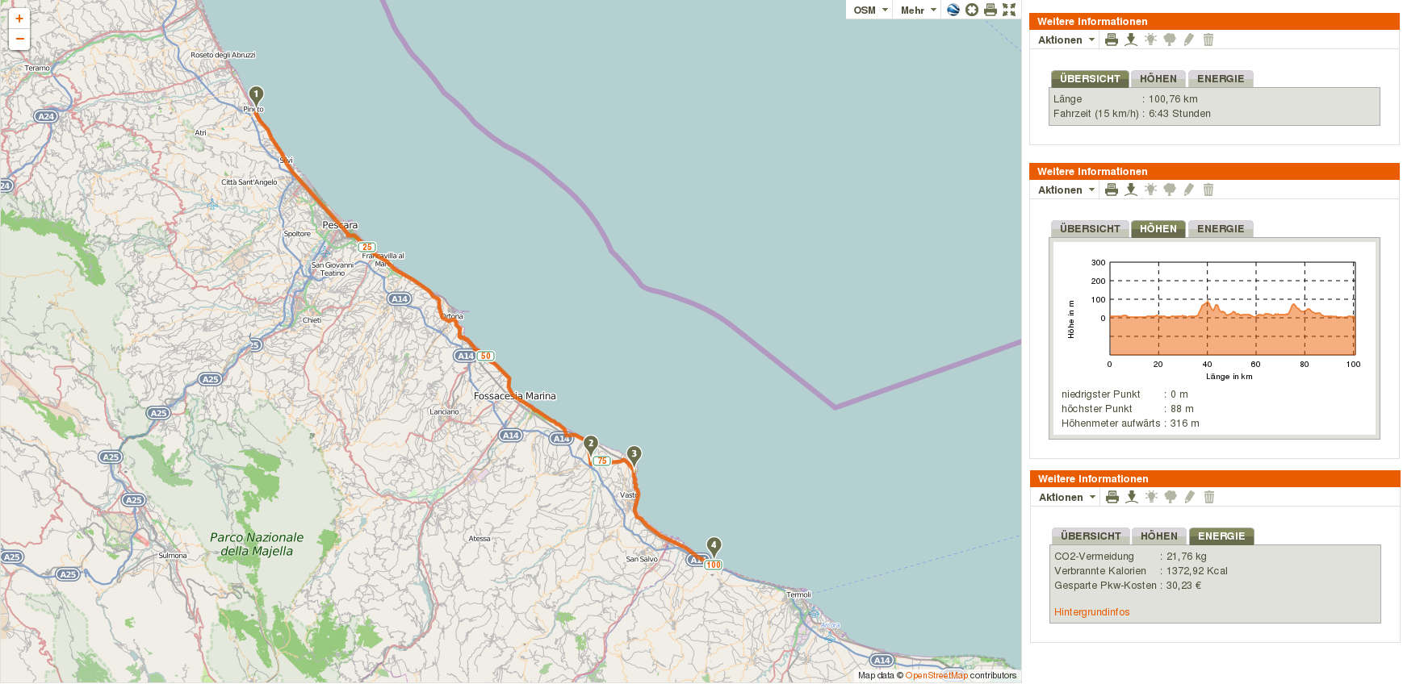Screen dimensions: 1403x684
Task: Print from the Länge overview panel
Action: 1112,40
